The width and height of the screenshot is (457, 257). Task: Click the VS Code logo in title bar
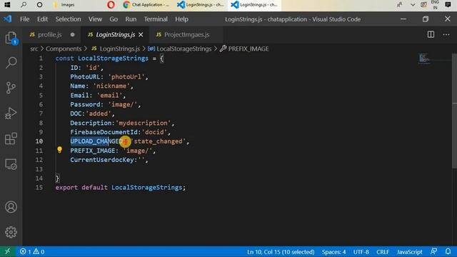tap(8, 19)
